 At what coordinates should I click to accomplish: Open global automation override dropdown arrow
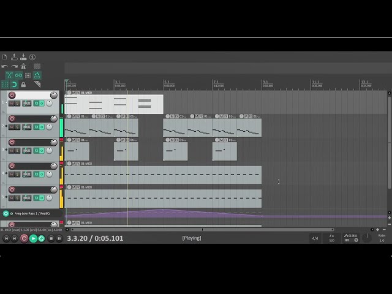pos(356,240)
